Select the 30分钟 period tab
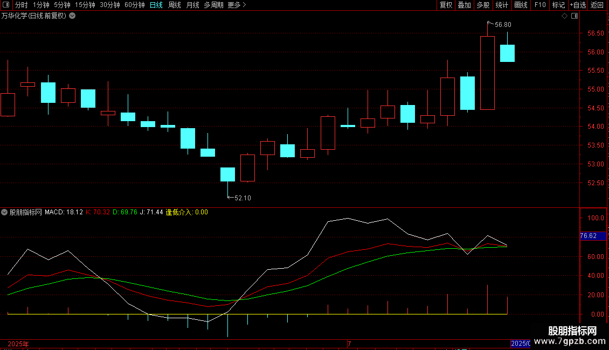609x350 pixels. (110, 5)
